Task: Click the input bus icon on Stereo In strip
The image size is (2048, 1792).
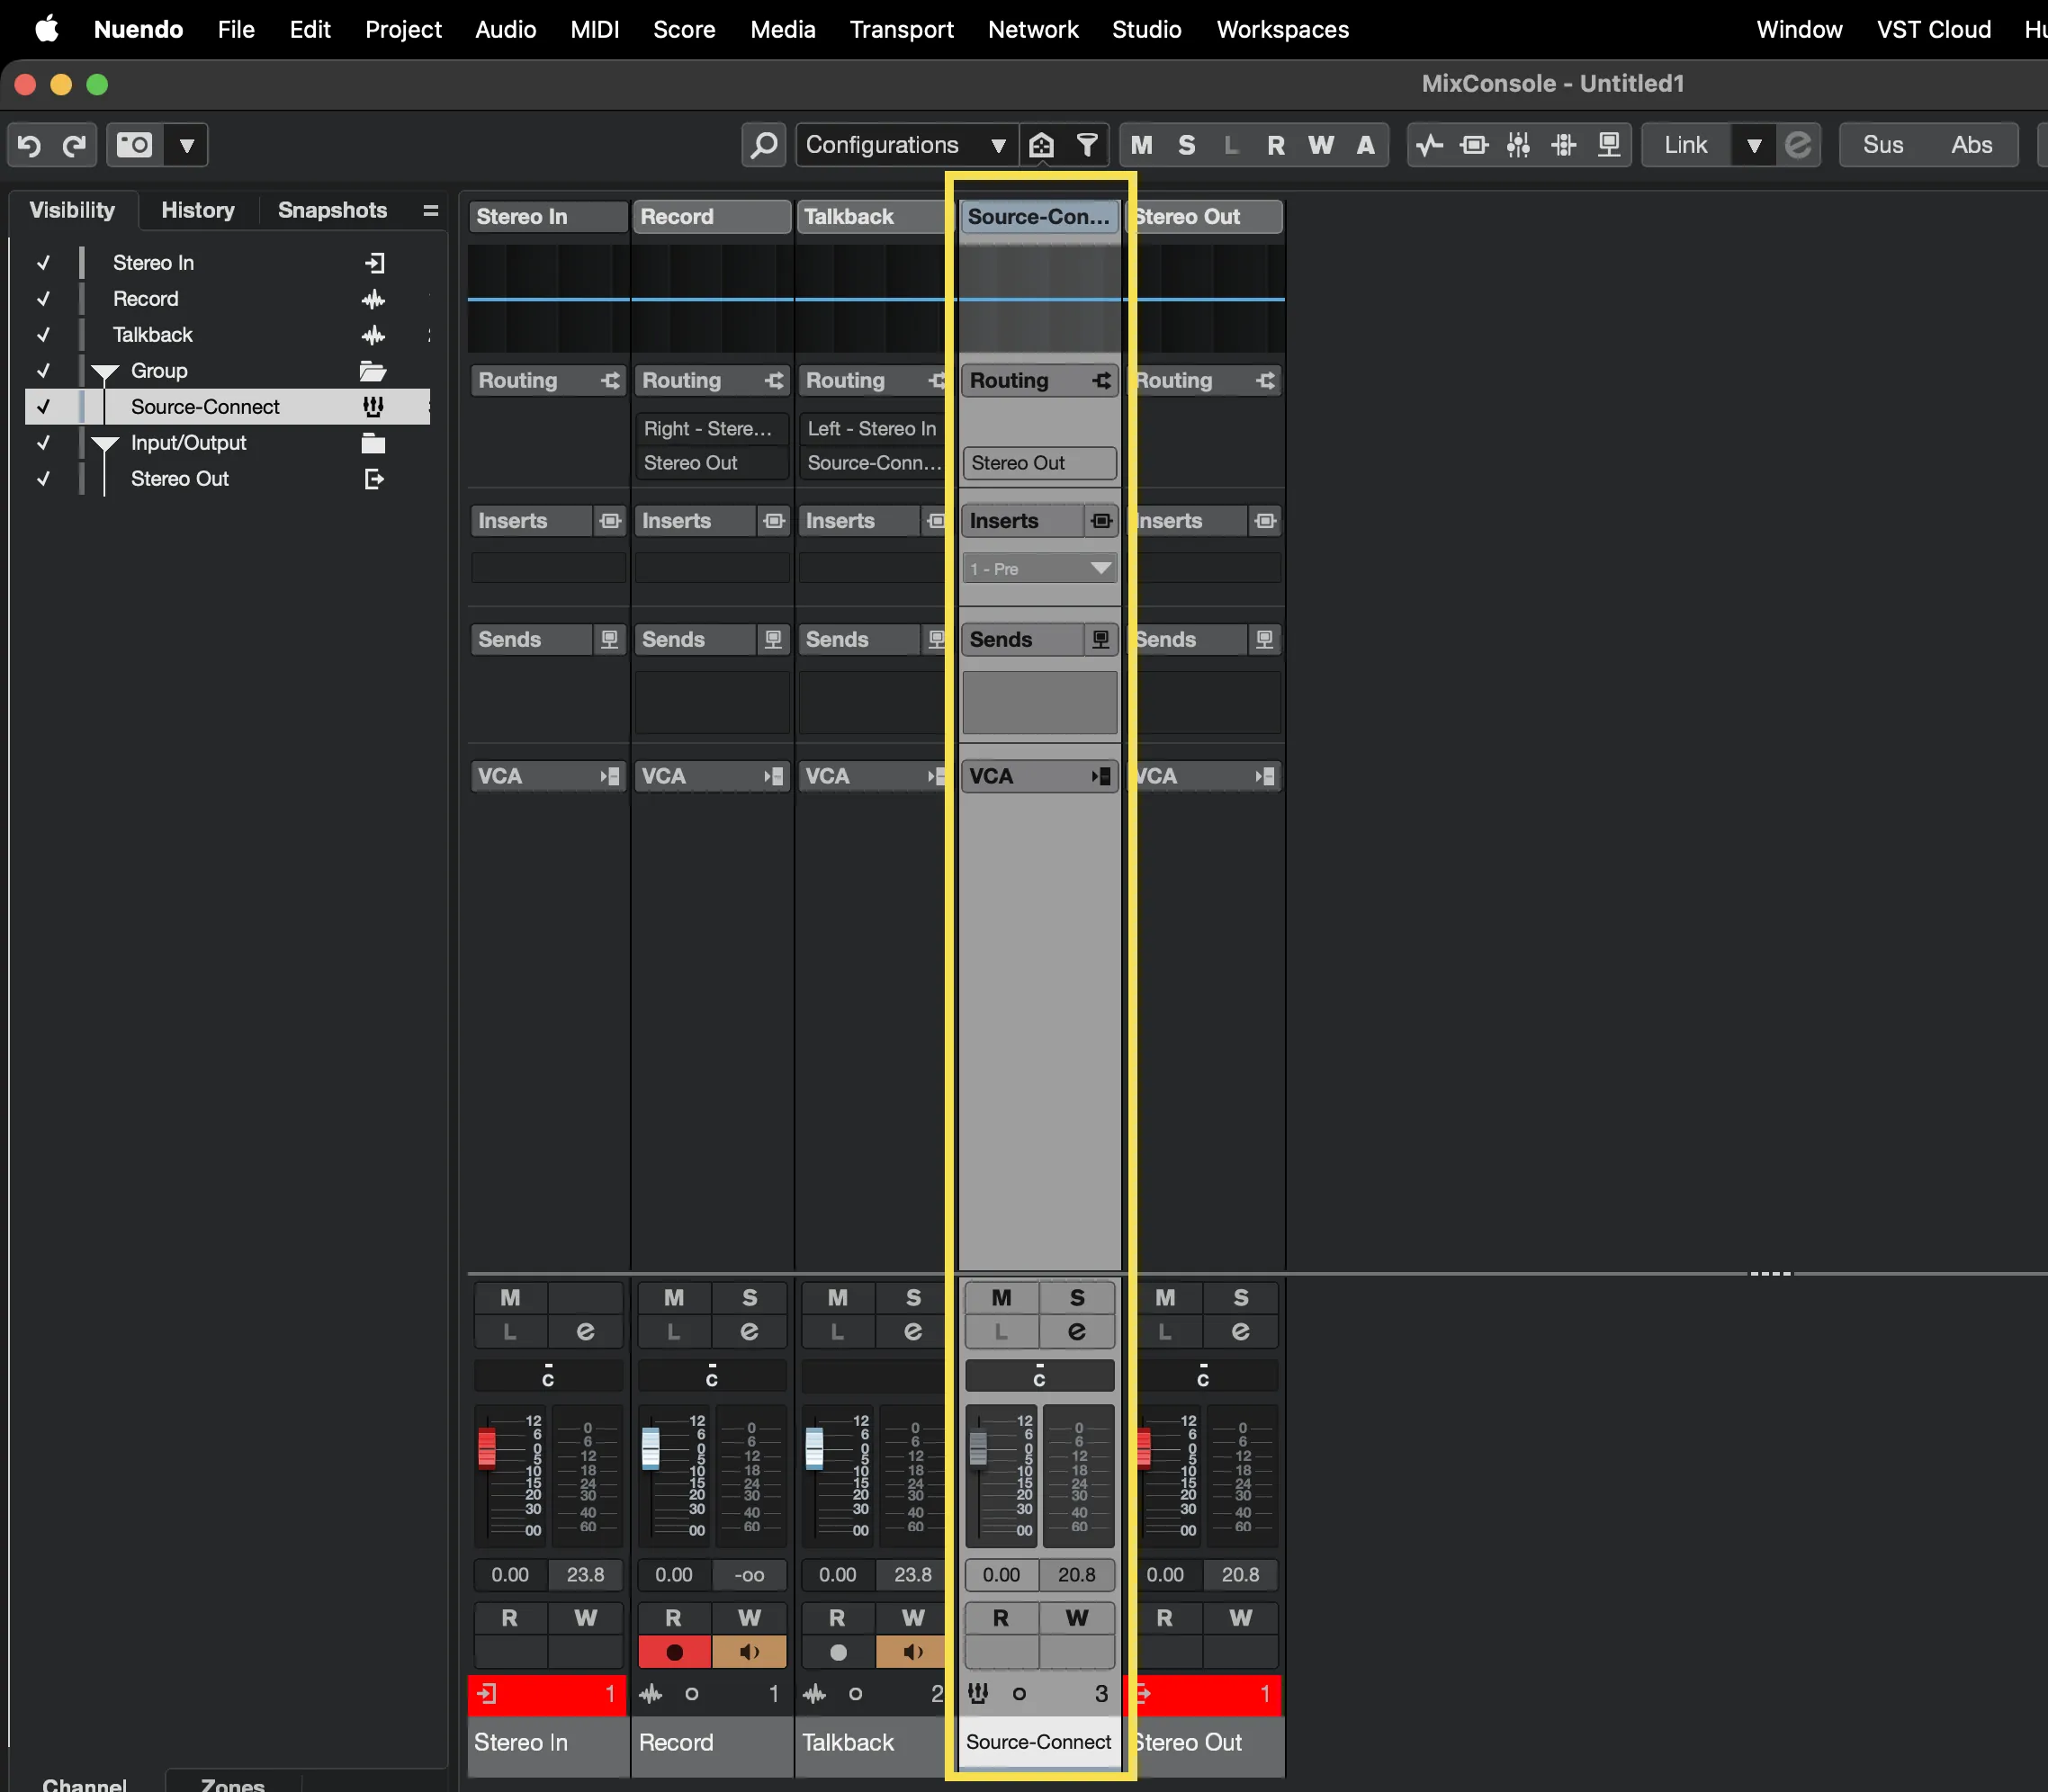Action: [x=487, y=1694]
